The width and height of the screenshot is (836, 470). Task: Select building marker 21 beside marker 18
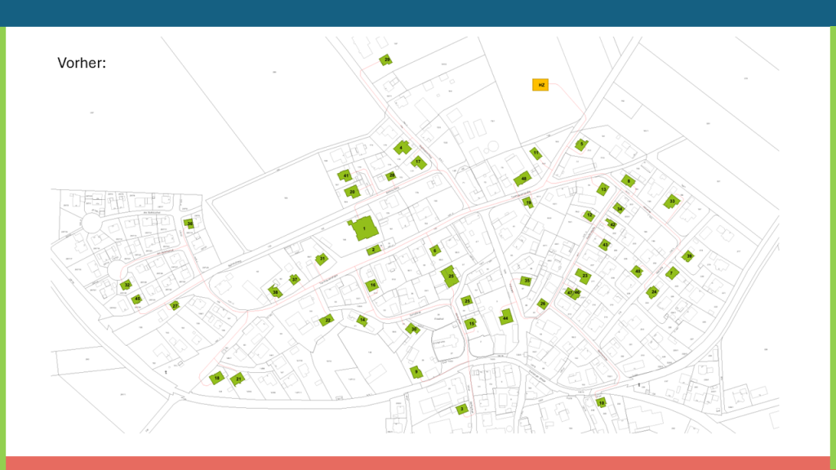[x=238, y=379]
